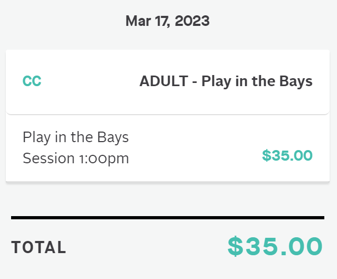
Task: Select the large $35.00 total amount
Action: [x=275, y=246]
